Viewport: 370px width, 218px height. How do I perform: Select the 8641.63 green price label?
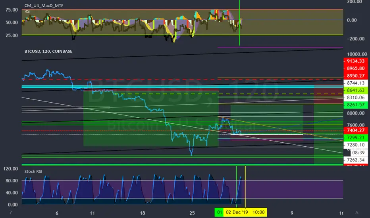pyautogui.click(x=356, y=90)
